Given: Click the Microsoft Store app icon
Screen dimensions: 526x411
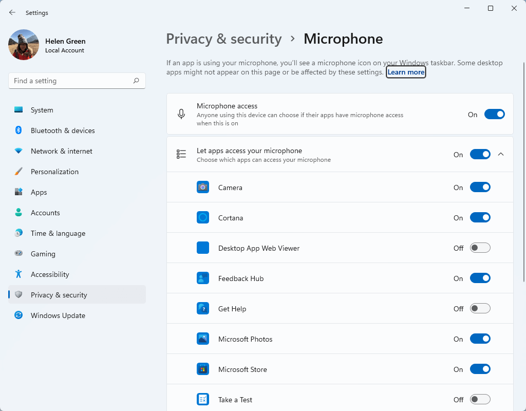Looking at the screenshot, I should [203, 369].
